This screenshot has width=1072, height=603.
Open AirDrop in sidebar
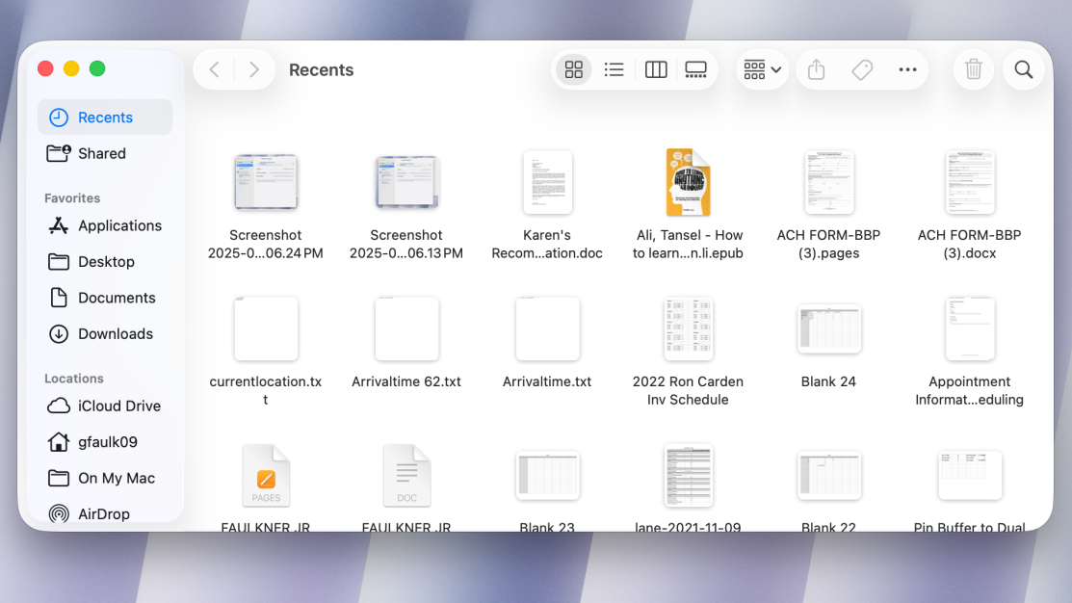[x=105, y=514]
